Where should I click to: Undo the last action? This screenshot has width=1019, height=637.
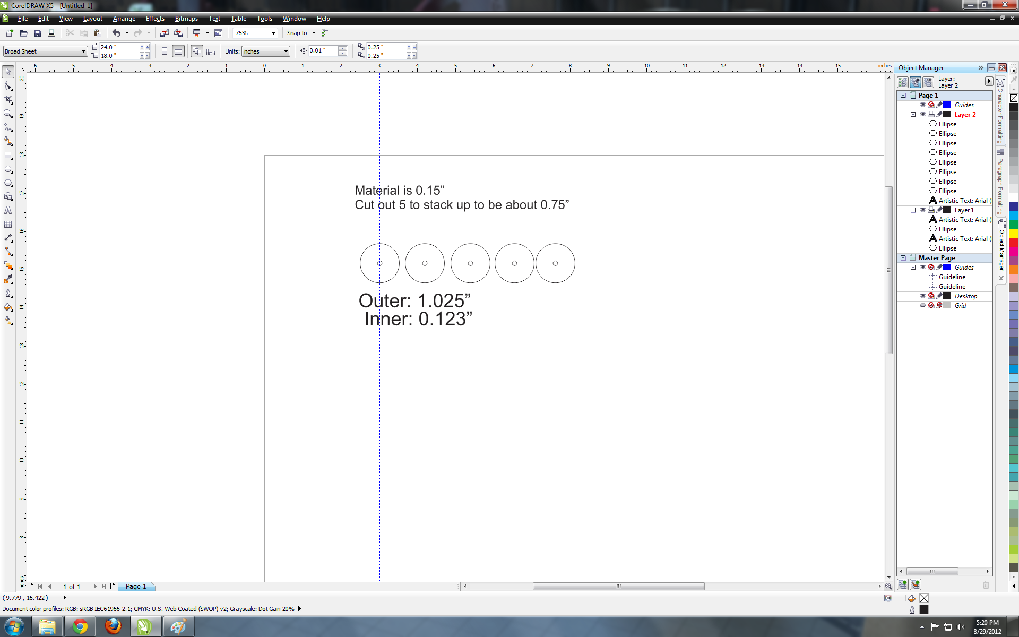pyautogui.click(x=116, y=33)
